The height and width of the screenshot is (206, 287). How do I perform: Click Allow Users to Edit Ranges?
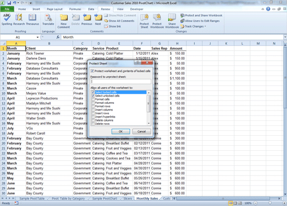[200, 21]
